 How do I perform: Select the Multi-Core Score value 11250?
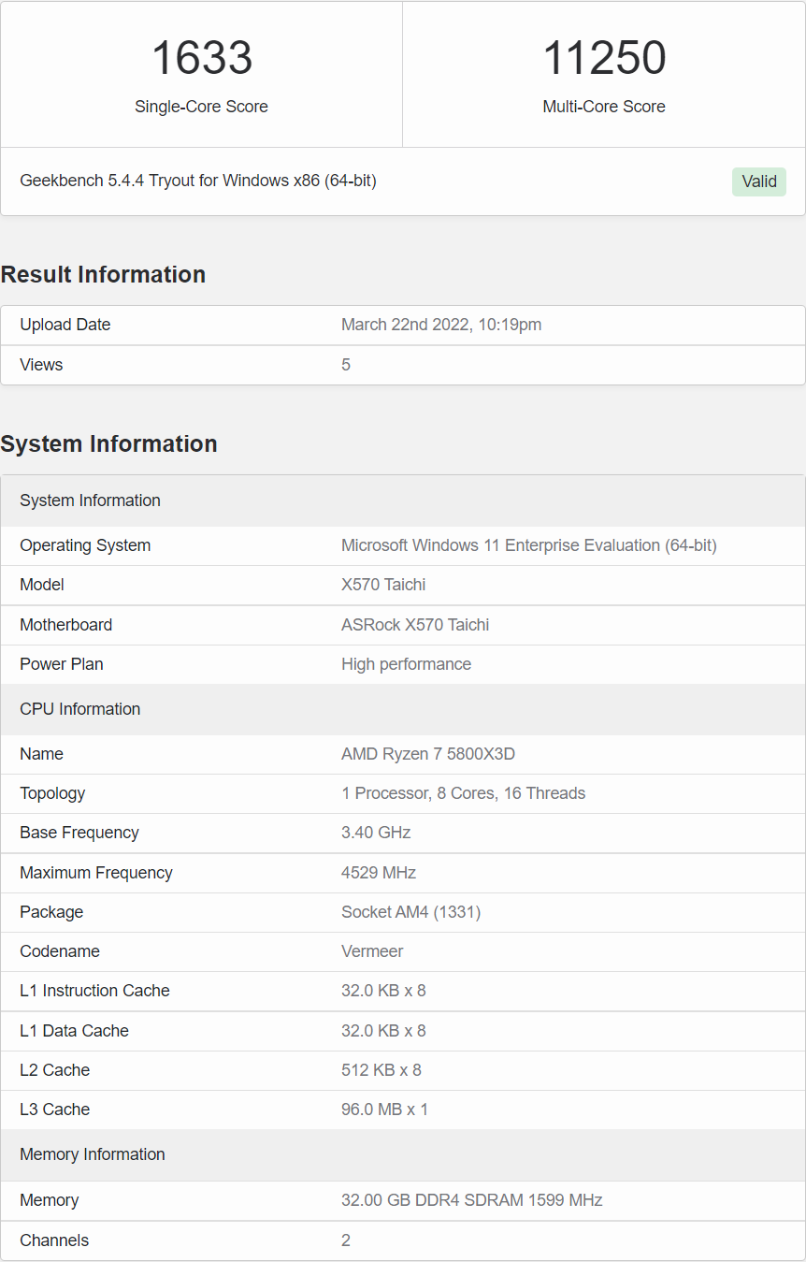tap(603, 58)
